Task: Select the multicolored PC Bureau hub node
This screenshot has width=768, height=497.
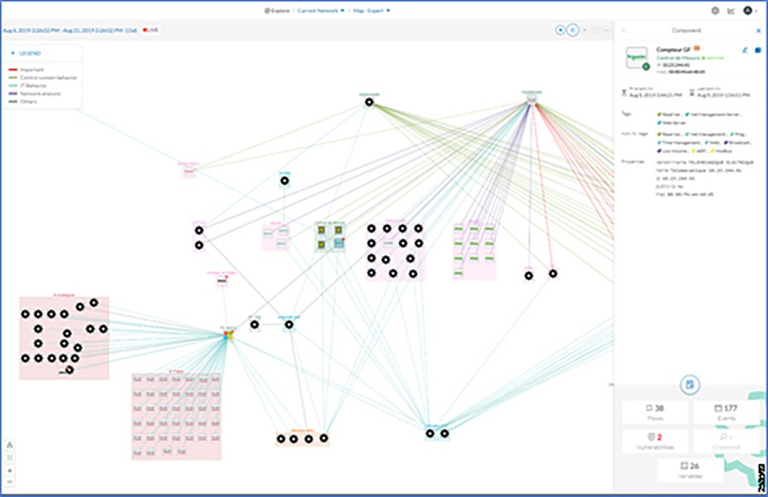Action: tap(228, 335)
